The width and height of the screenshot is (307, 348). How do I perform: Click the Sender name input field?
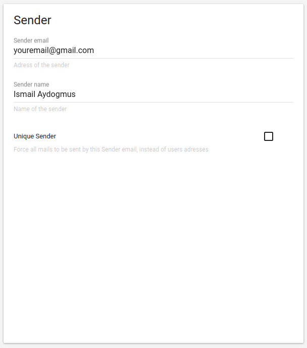153,94
